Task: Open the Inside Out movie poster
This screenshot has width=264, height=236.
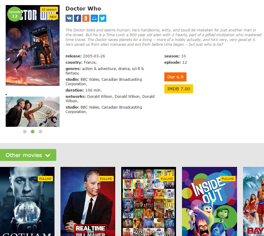Action: click(x=210, y=201)
